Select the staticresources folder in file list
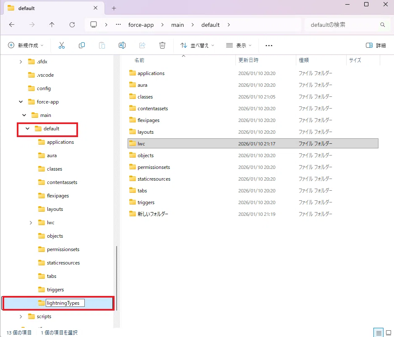 click(154, 179)
